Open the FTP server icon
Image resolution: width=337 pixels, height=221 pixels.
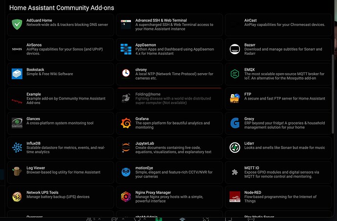click(x=235, y=98)
